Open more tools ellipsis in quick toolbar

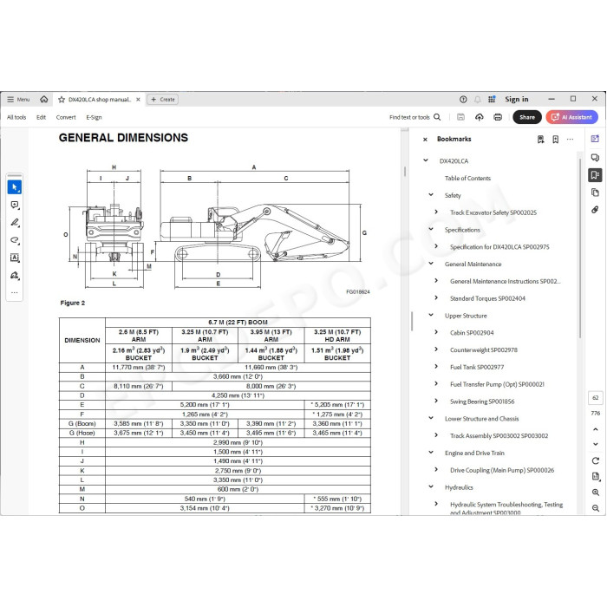(15, 293)
